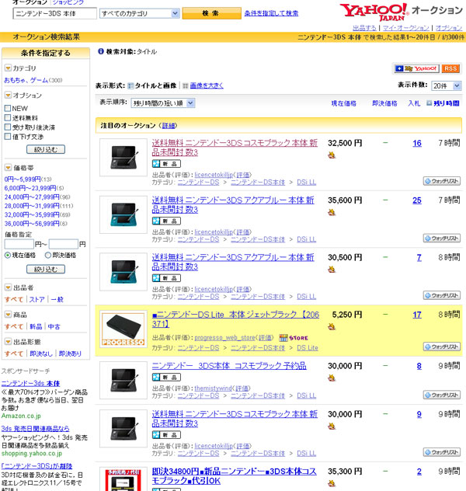Add the 32,500 yen item to watchlist
The width and height of the screenshot is (466, 491).
click(442, 181)
